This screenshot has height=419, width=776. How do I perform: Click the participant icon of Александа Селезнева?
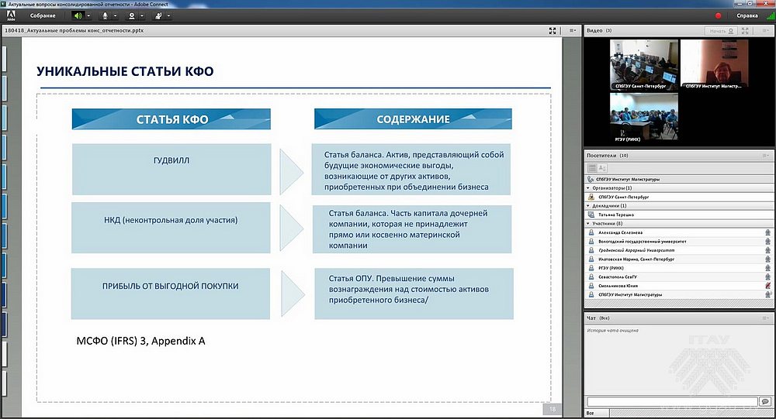[591, 232]
